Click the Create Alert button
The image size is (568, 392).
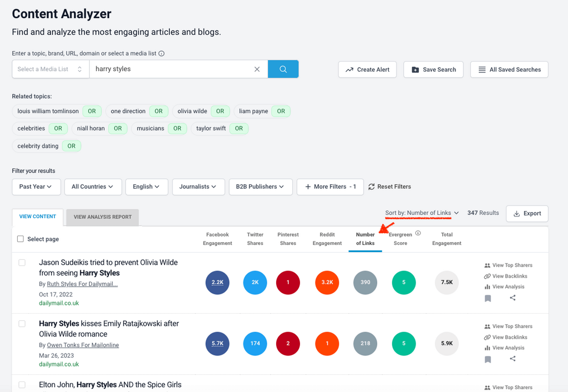tap(368, 69)
